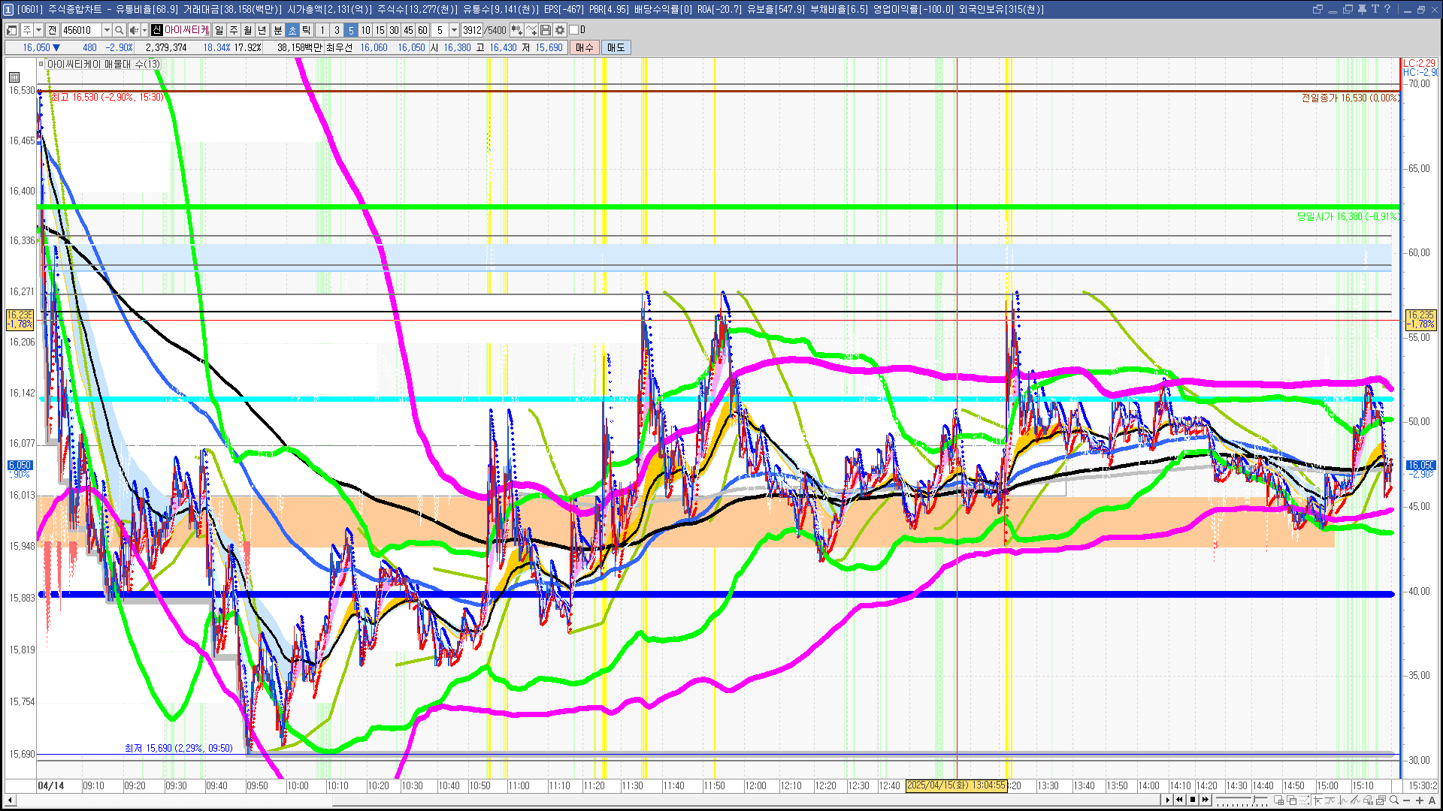1443x811 pixels.
Task: Click the speaker sound icon in toolbar
Action: pos(133,30)
